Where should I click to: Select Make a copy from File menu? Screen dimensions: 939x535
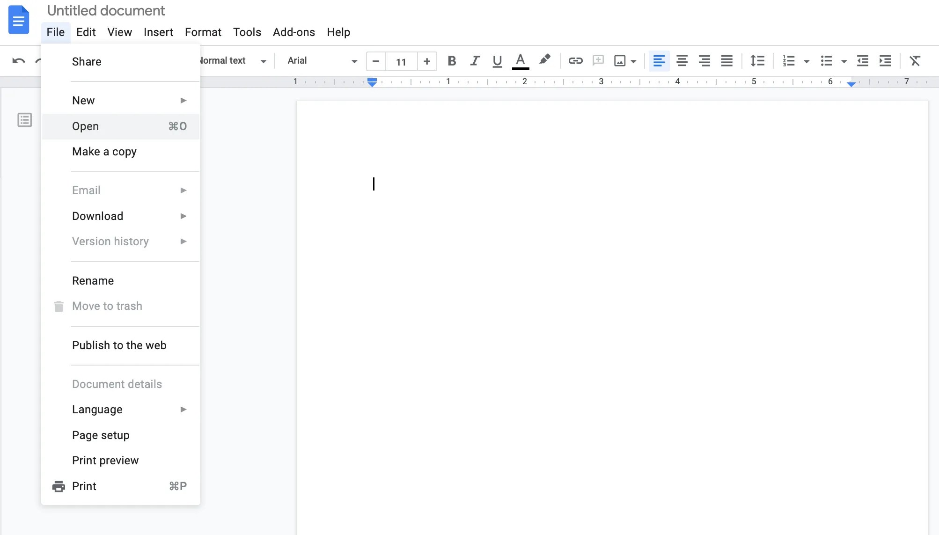coord(104,152)
